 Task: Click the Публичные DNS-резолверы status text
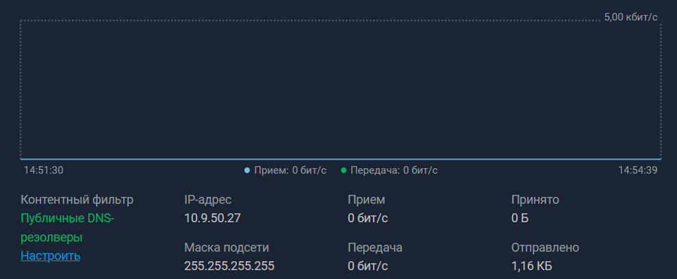point(68,228)
